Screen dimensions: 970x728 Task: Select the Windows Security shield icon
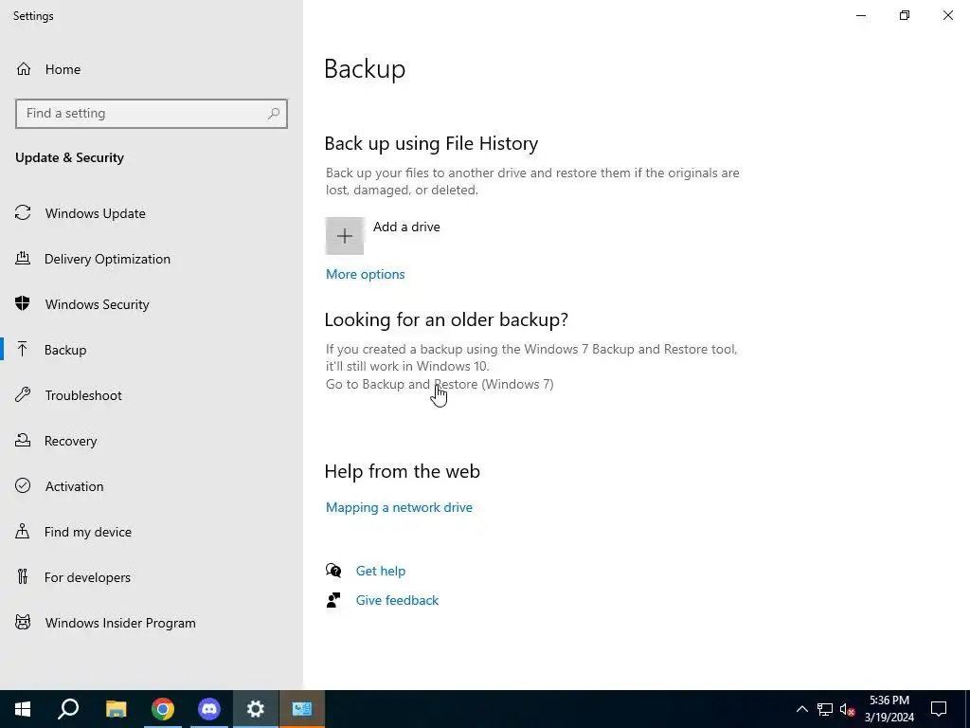pos(23,303)
